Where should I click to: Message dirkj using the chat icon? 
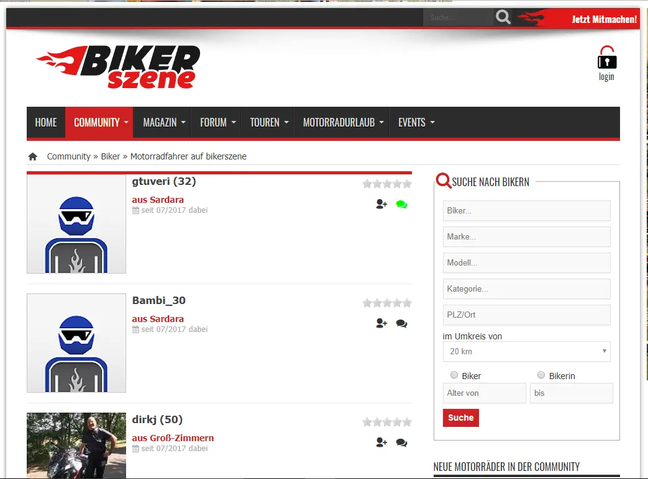(401, 442)
